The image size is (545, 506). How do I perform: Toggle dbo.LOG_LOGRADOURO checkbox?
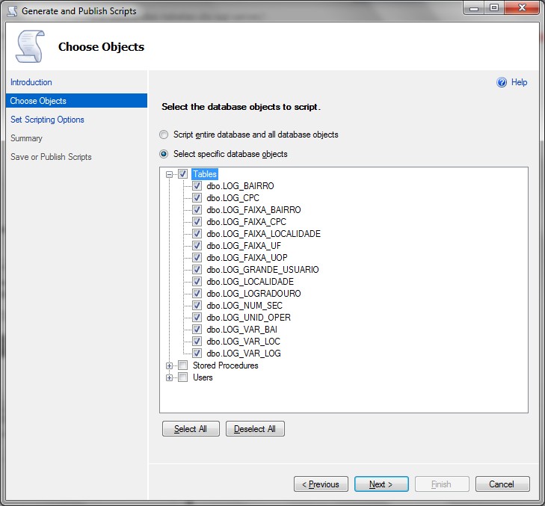coord(197,294)
